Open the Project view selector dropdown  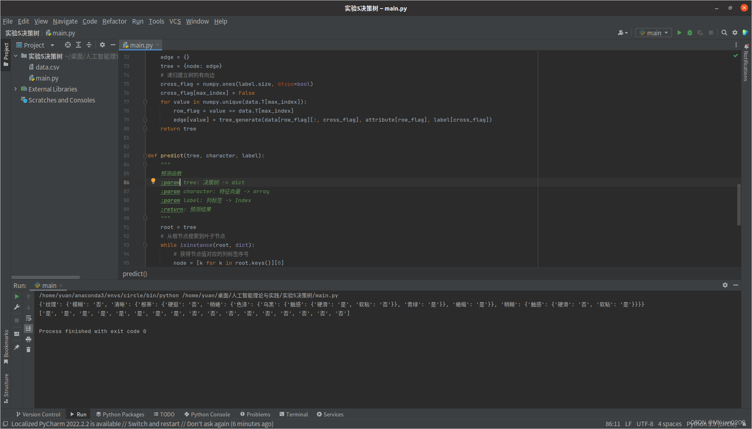[x=35, y=45]
